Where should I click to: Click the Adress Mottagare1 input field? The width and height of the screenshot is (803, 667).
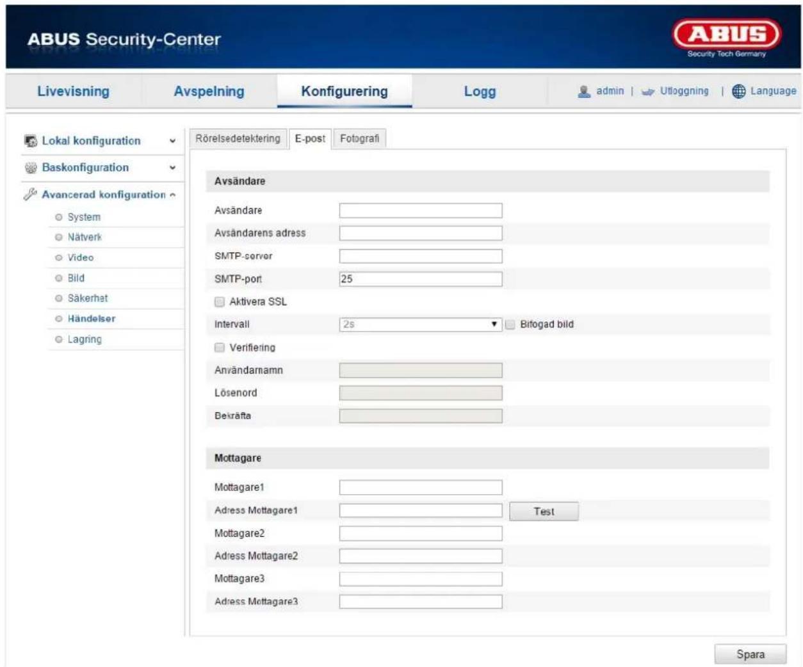pos(421,511)
